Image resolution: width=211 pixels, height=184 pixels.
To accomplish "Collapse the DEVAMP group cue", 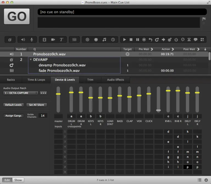I will coord(31,60).
